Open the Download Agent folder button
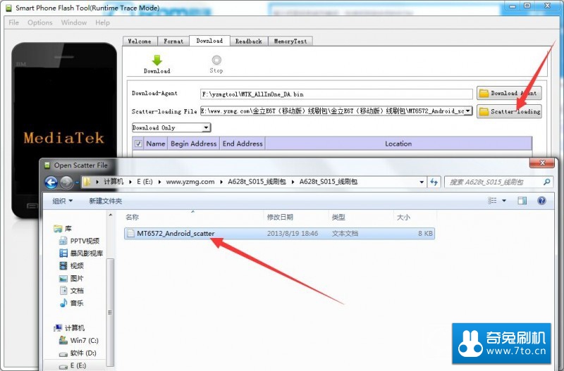564x371 pixels. tap(509, 94)
